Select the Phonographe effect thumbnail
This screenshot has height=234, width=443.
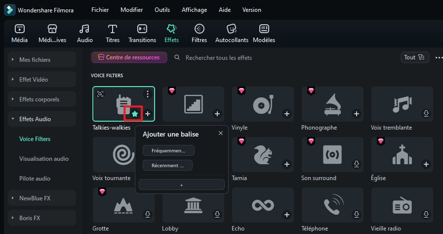click(x=332, y=104)
